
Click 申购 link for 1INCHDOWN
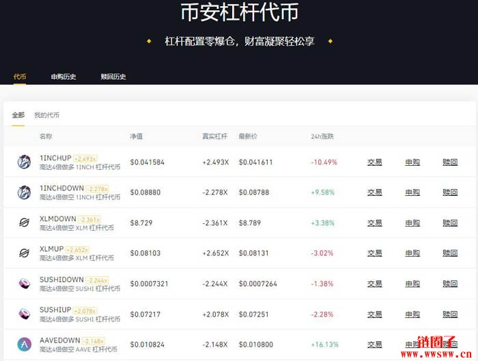(412, 192)
